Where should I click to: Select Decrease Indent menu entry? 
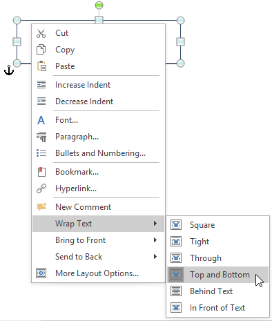pyautogui.click(x=98, y=101)
